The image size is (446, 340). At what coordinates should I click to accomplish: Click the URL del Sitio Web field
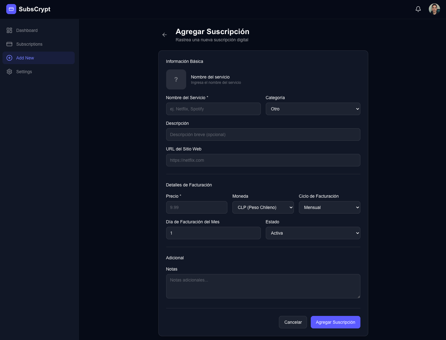pos(263,160)
